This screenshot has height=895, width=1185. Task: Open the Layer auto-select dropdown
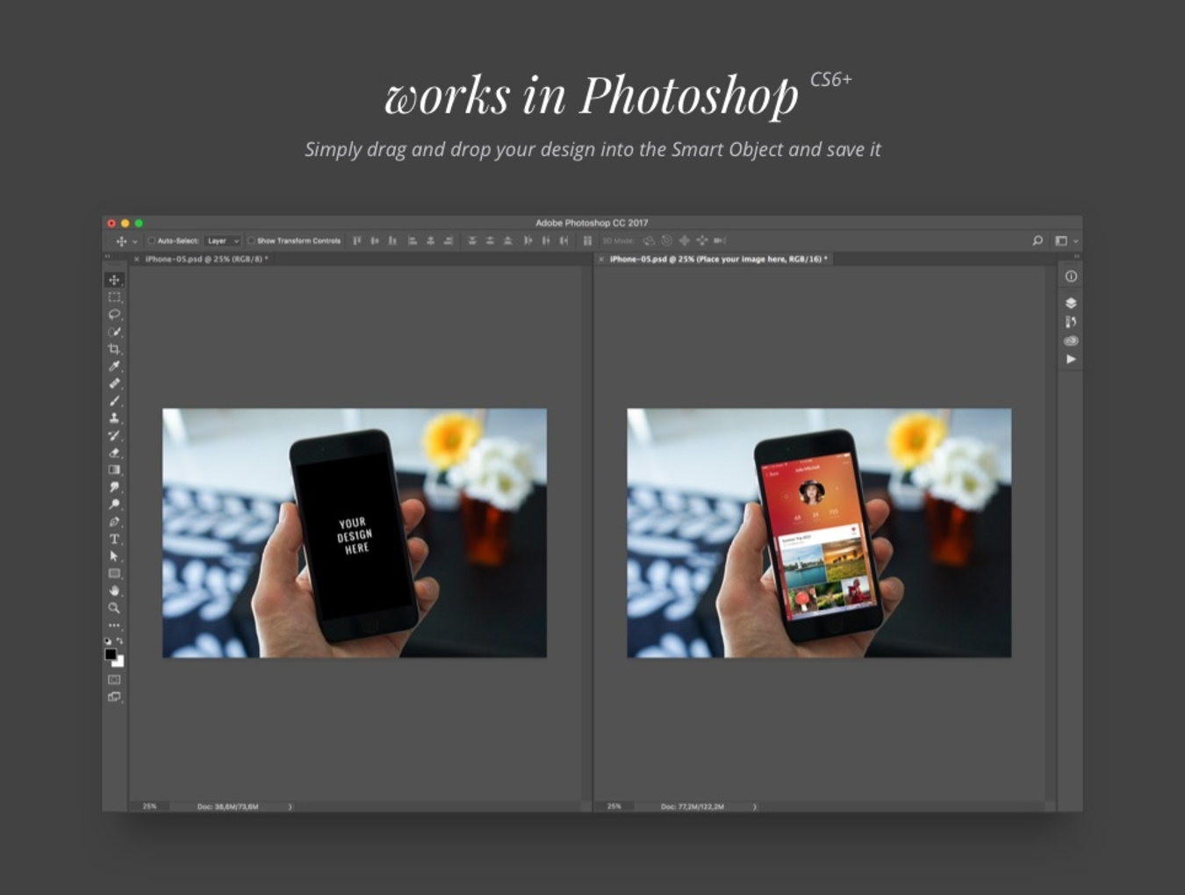223,240
